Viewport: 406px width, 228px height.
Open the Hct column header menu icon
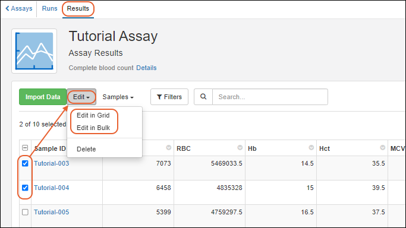tap(382, 148)
